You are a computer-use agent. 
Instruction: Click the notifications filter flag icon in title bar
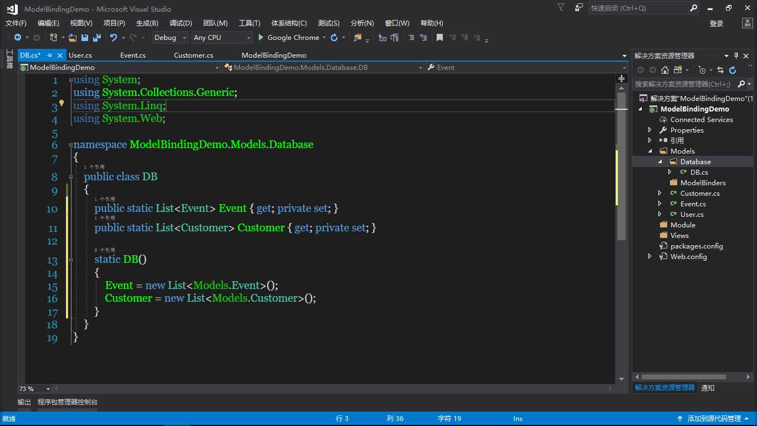click(x=561, y=8)
